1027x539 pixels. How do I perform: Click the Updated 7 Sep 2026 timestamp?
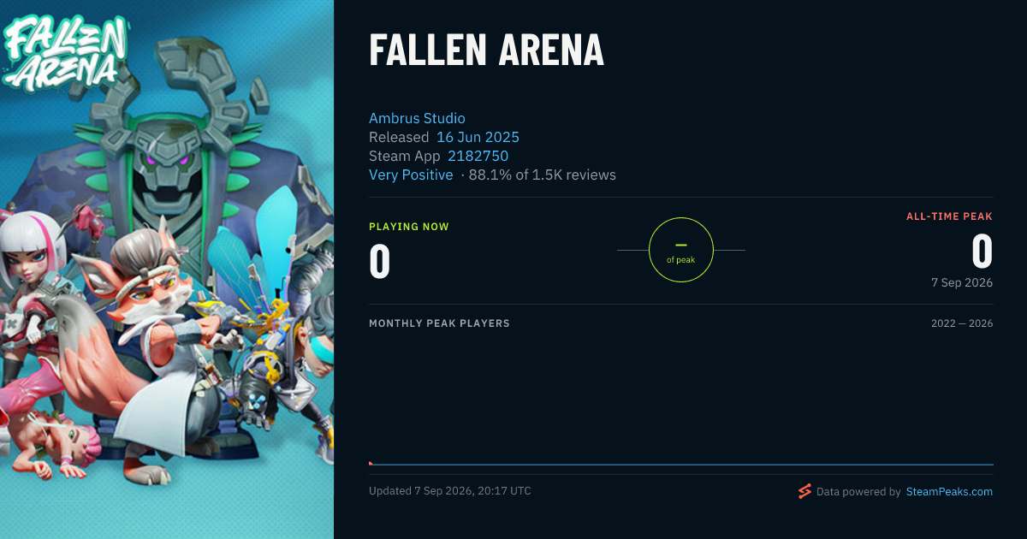pos(450,491)
